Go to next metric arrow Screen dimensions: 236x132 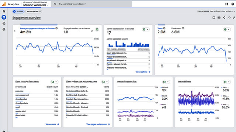pos(92,31)
